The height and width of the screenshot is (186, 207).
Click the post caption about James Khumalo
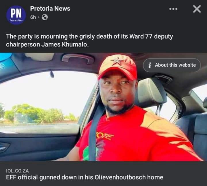pos(89,40)
